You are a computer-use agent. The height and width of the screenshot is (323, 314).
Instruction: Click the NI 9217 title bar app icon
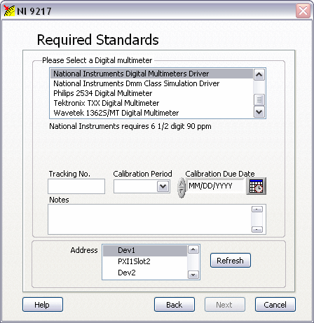(x=9, y=11)
